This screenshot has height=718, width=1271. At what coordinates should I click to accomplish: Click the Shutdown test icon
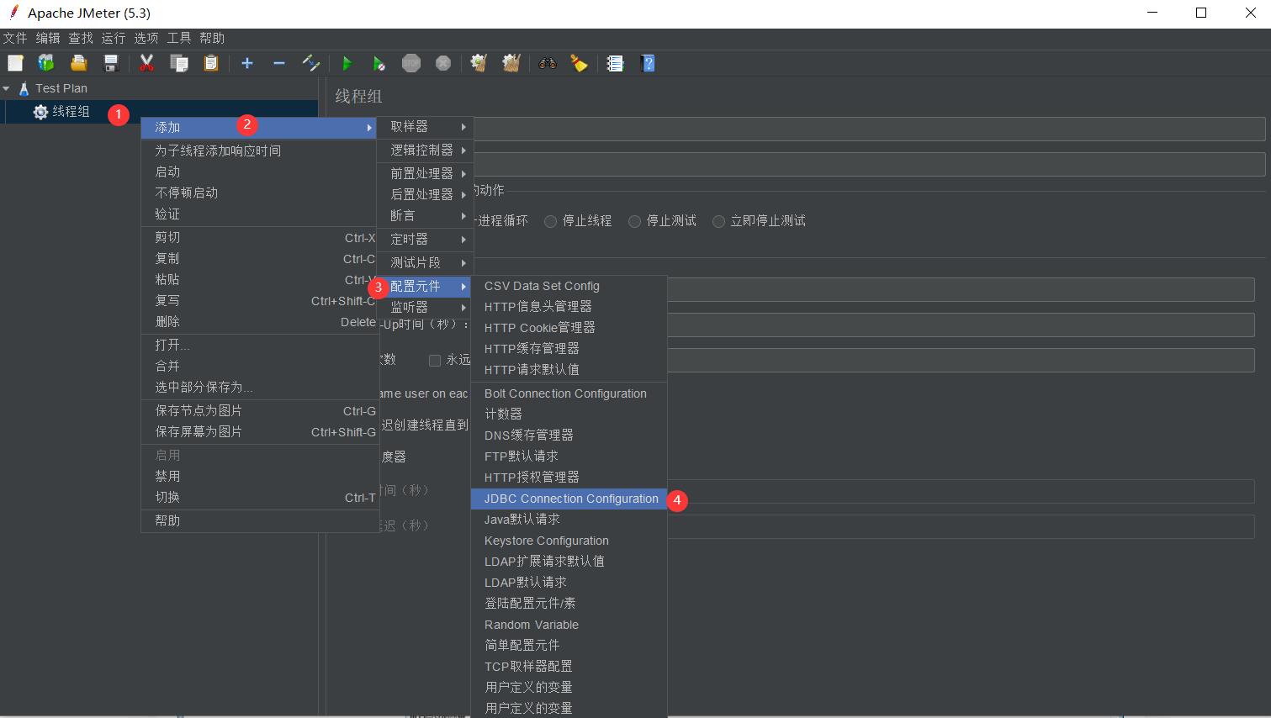[443, 63]
